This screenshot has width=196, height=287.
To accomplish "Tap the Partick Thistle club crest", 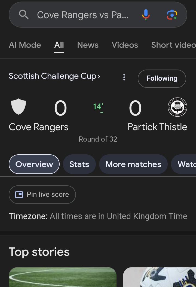I will [x=177, y=107].
